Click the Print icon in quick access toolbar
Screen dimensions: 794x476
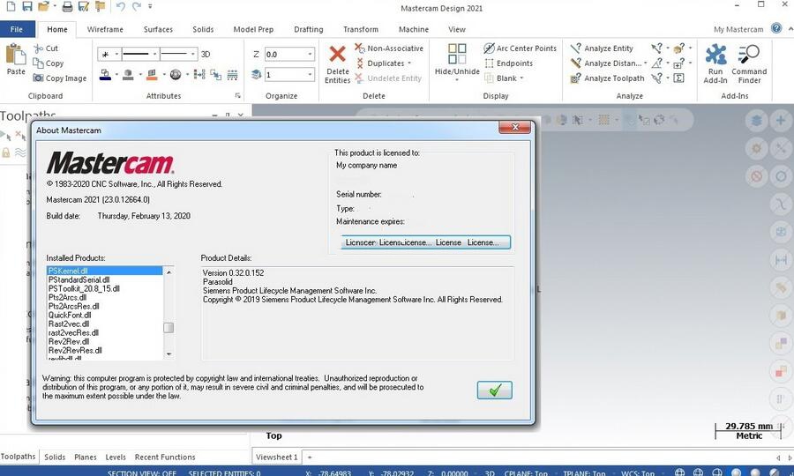[67, 6]
